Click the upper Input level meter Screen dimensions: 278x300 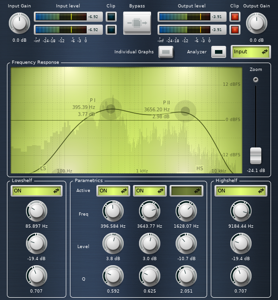pyautogui.click(x=61, y=17)
